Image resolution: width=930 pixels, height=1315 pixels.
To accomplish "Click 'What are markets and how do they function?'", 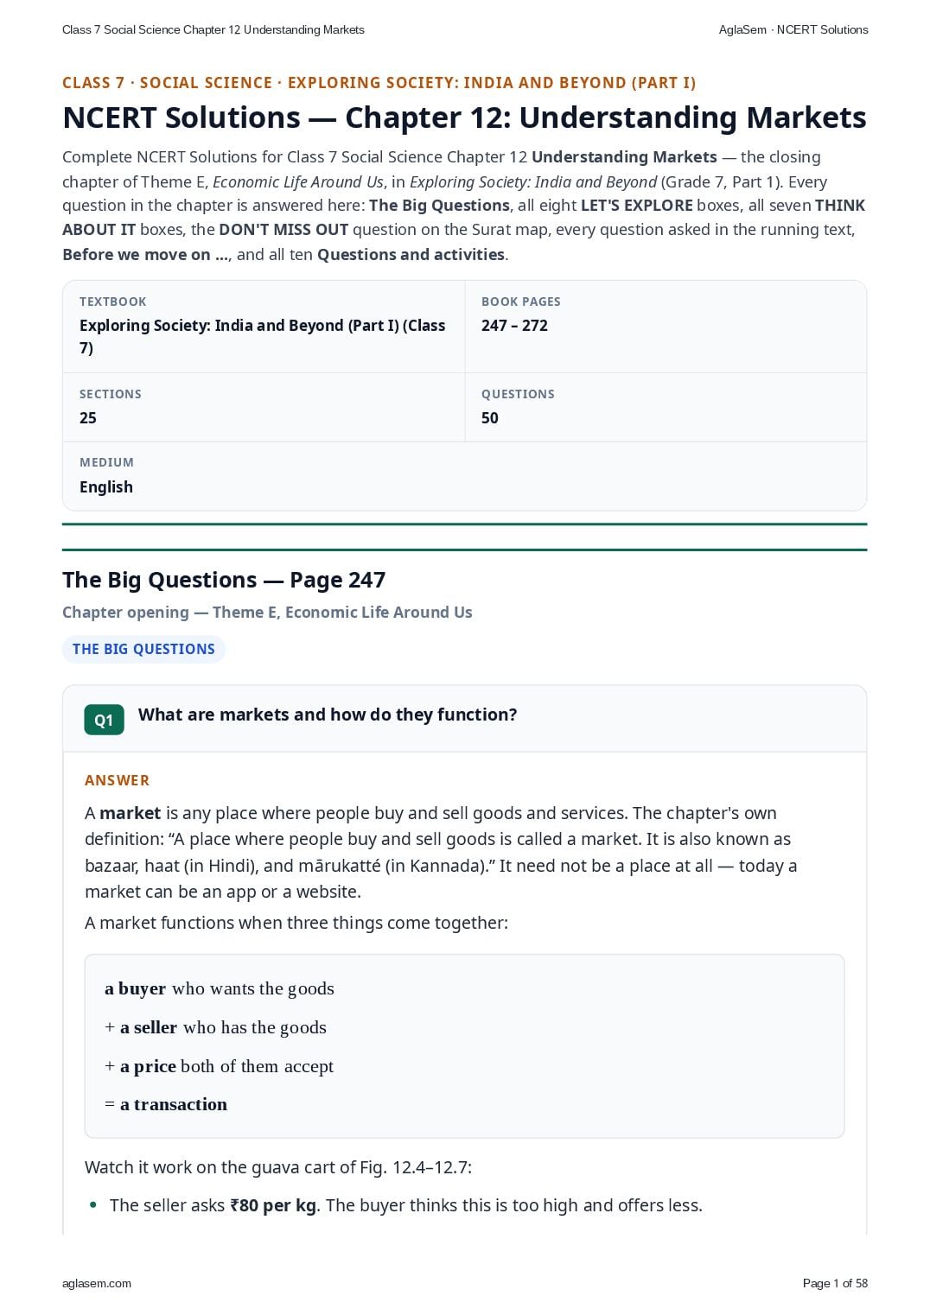I will 328,715.
